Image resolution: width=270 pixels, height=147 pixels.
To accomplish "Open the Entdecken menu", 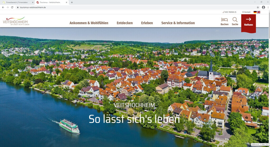I will tap(125, 23).
